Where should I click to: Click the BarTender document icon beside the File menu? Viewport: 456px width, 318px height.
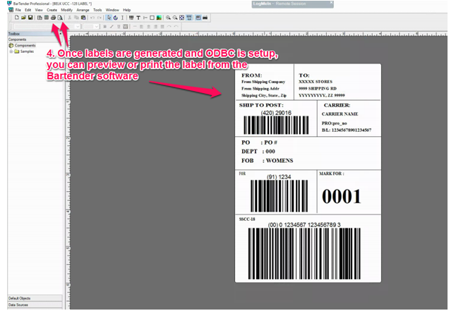(x=11, y=10)
